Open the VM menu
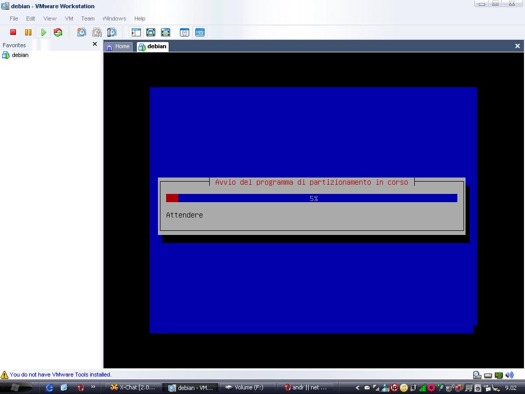The height and width of the screenshot is (394, 525). [69, 18]
